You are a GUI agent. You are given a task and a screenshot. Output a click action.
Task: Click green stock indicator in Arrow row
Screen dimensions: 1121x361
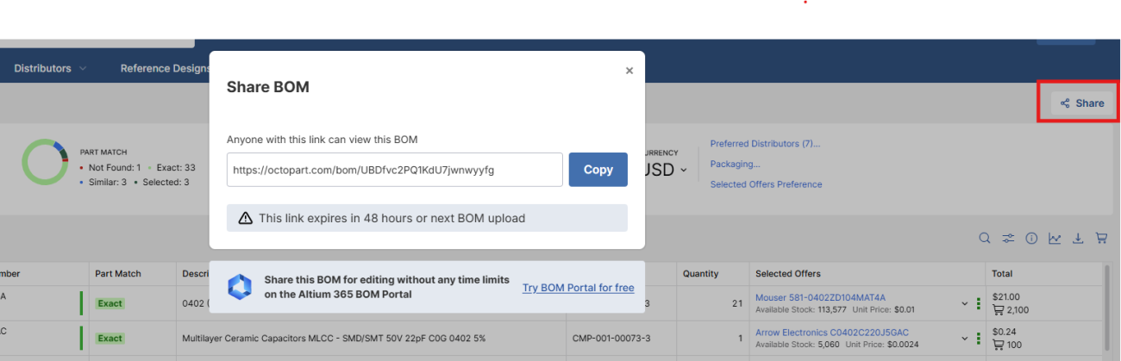click(979, 339)
